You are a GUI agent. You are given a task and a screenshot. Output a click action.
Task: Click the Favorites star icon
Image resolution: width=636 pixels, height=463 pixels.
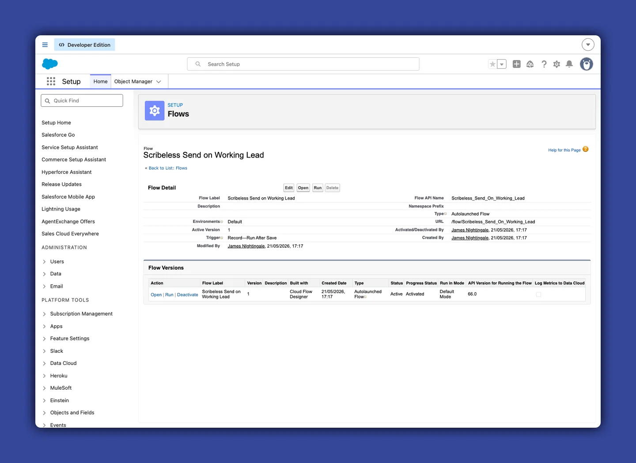(x=492, y=64)
